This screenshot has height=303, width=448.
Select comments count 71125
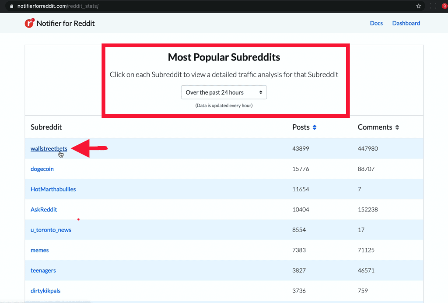coord(366,250)
